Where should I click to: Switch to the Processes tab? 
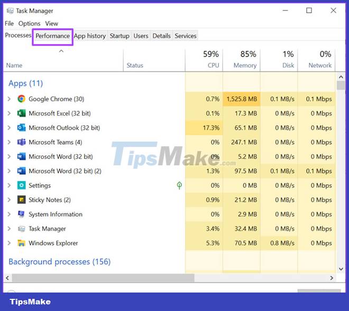point(19,35)
